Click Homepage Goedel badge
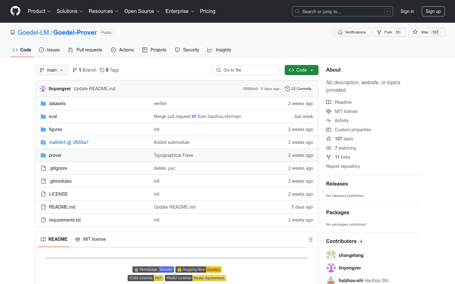Image resolution: width=455 pixels, height=284 pixels. point(153,269)
